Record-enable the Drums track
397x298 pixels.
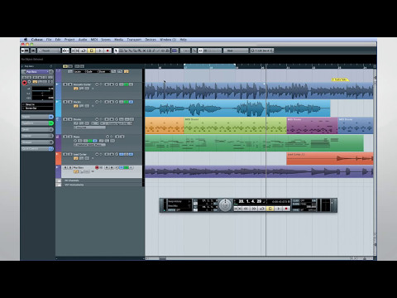tap(97, 119)
